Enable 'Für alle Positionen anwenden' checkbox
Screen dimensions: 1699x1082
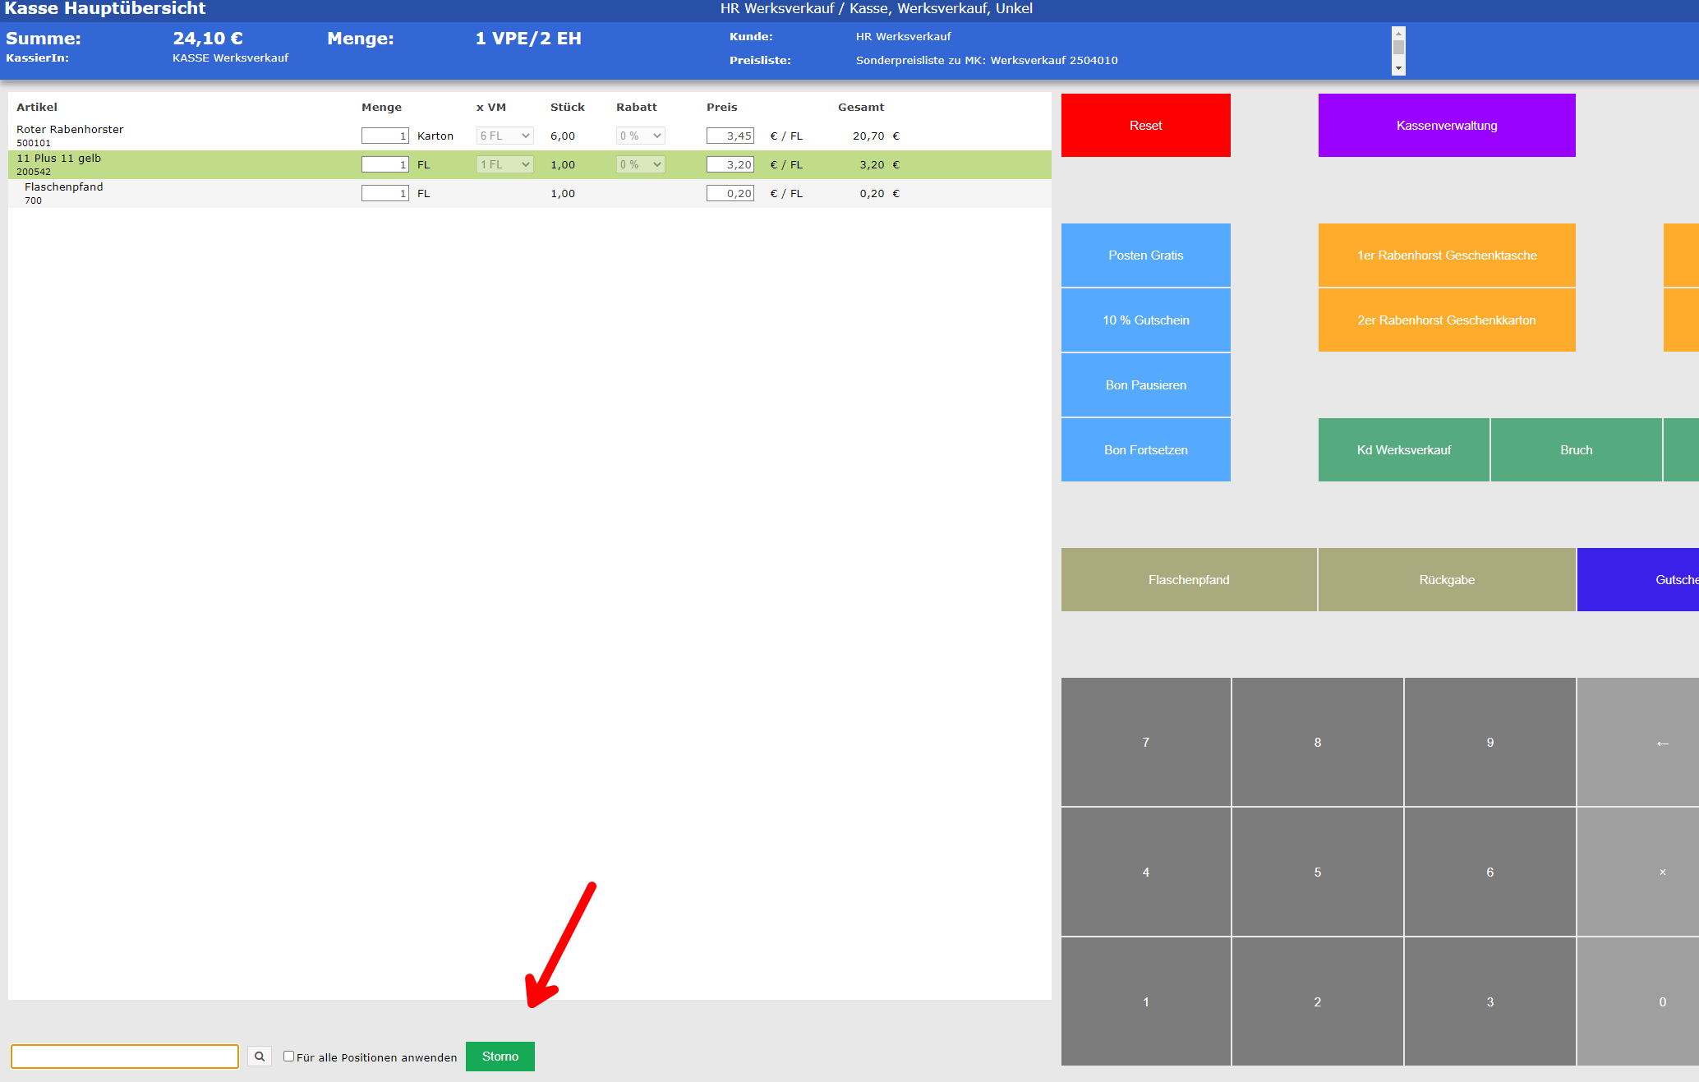pyautogui.click(x=288, y=1057)
